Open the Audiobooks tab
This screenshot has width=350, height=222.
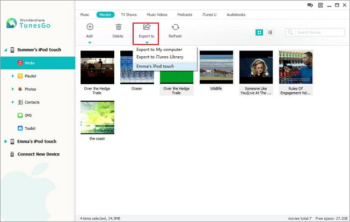(236, 14)
